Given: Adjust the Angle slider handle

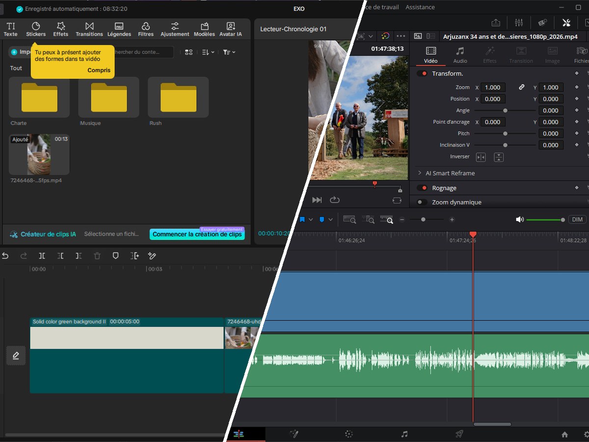Looking at the screenshot, I should pyautogui.click(x=505, y=110).
